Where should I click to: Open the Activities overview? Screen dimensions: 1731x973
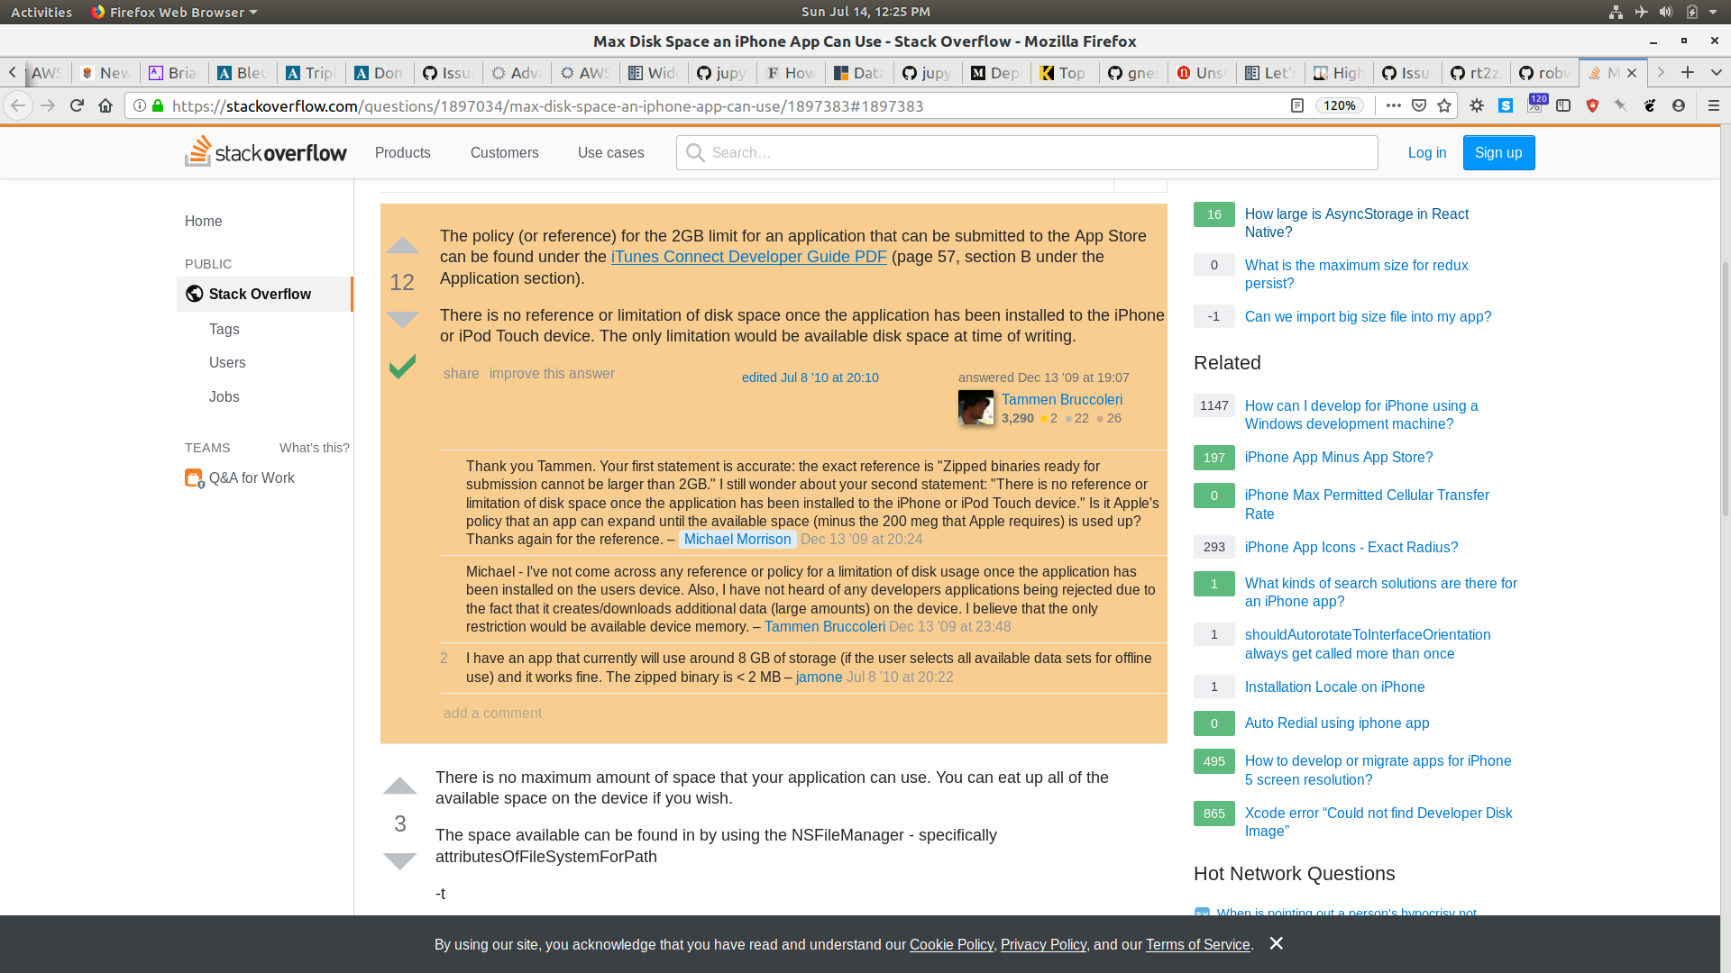point(41,12)
